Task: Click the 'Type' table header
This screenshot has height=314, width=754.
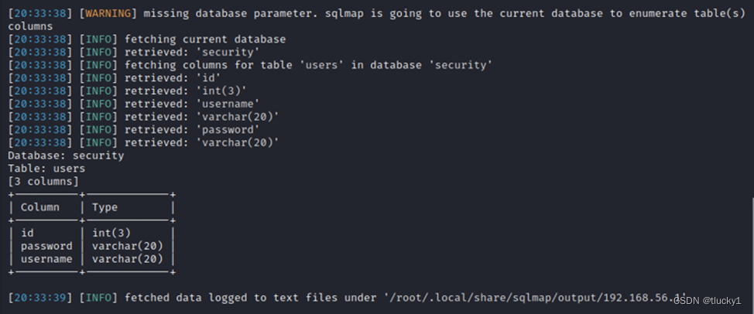Action: point(105,207)
